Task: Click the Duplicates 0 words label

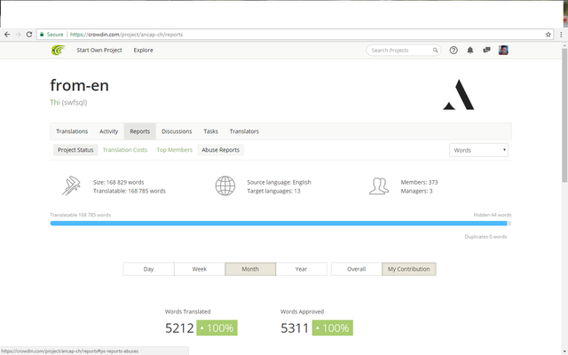Action: pos(485,237)
